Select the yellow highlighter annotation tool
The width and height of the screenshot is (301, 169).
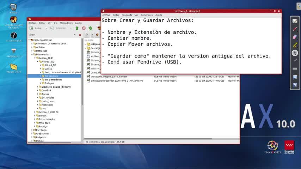295,45
